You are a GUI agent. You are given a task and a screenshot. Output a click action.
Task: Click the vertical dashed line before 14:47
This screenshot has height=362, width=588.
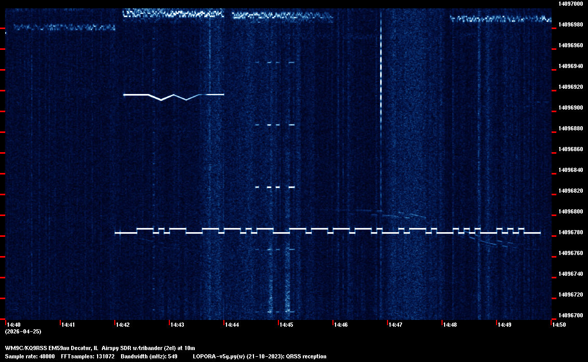point(381,78)
